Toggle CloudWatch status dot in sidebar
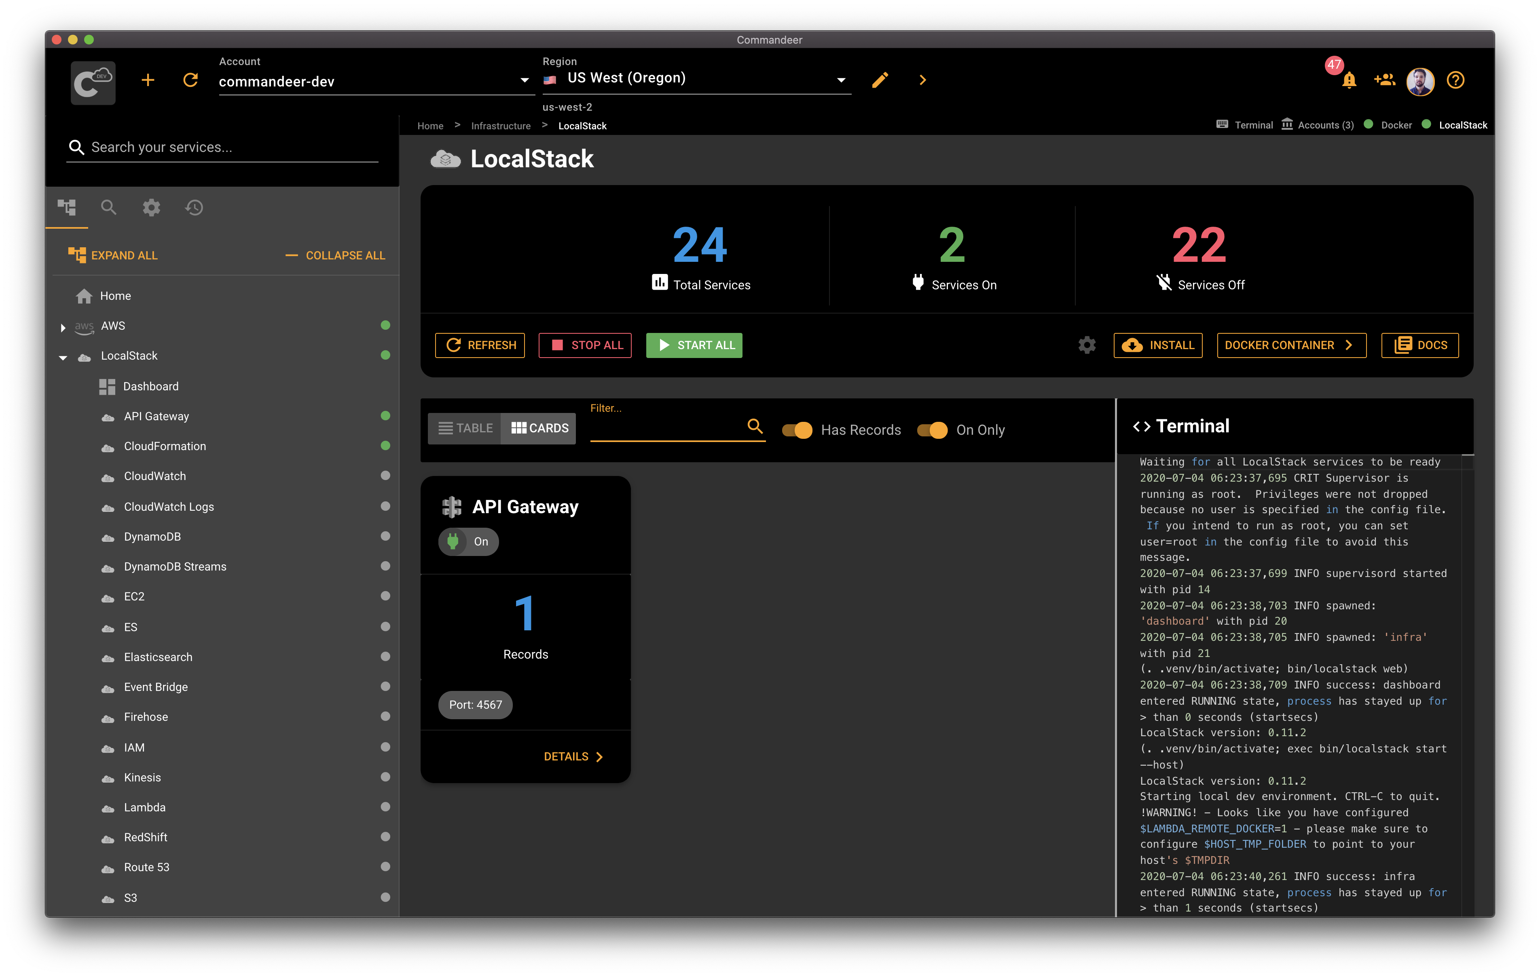 (385, 476)
